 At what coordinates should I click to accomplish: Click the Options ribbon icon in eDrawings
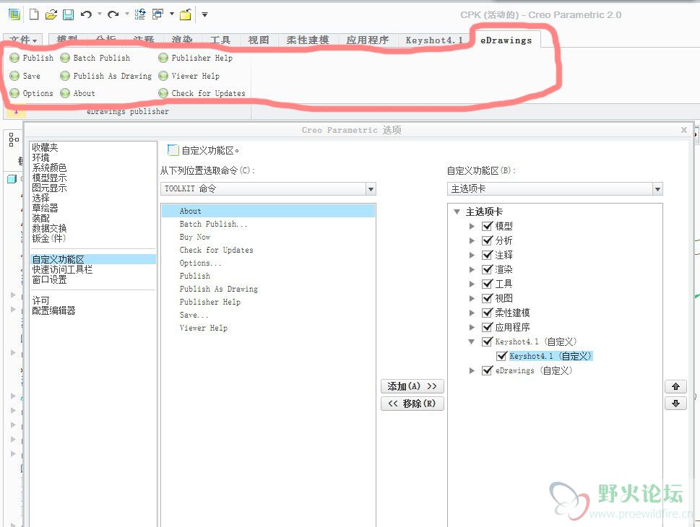[14, 93]
